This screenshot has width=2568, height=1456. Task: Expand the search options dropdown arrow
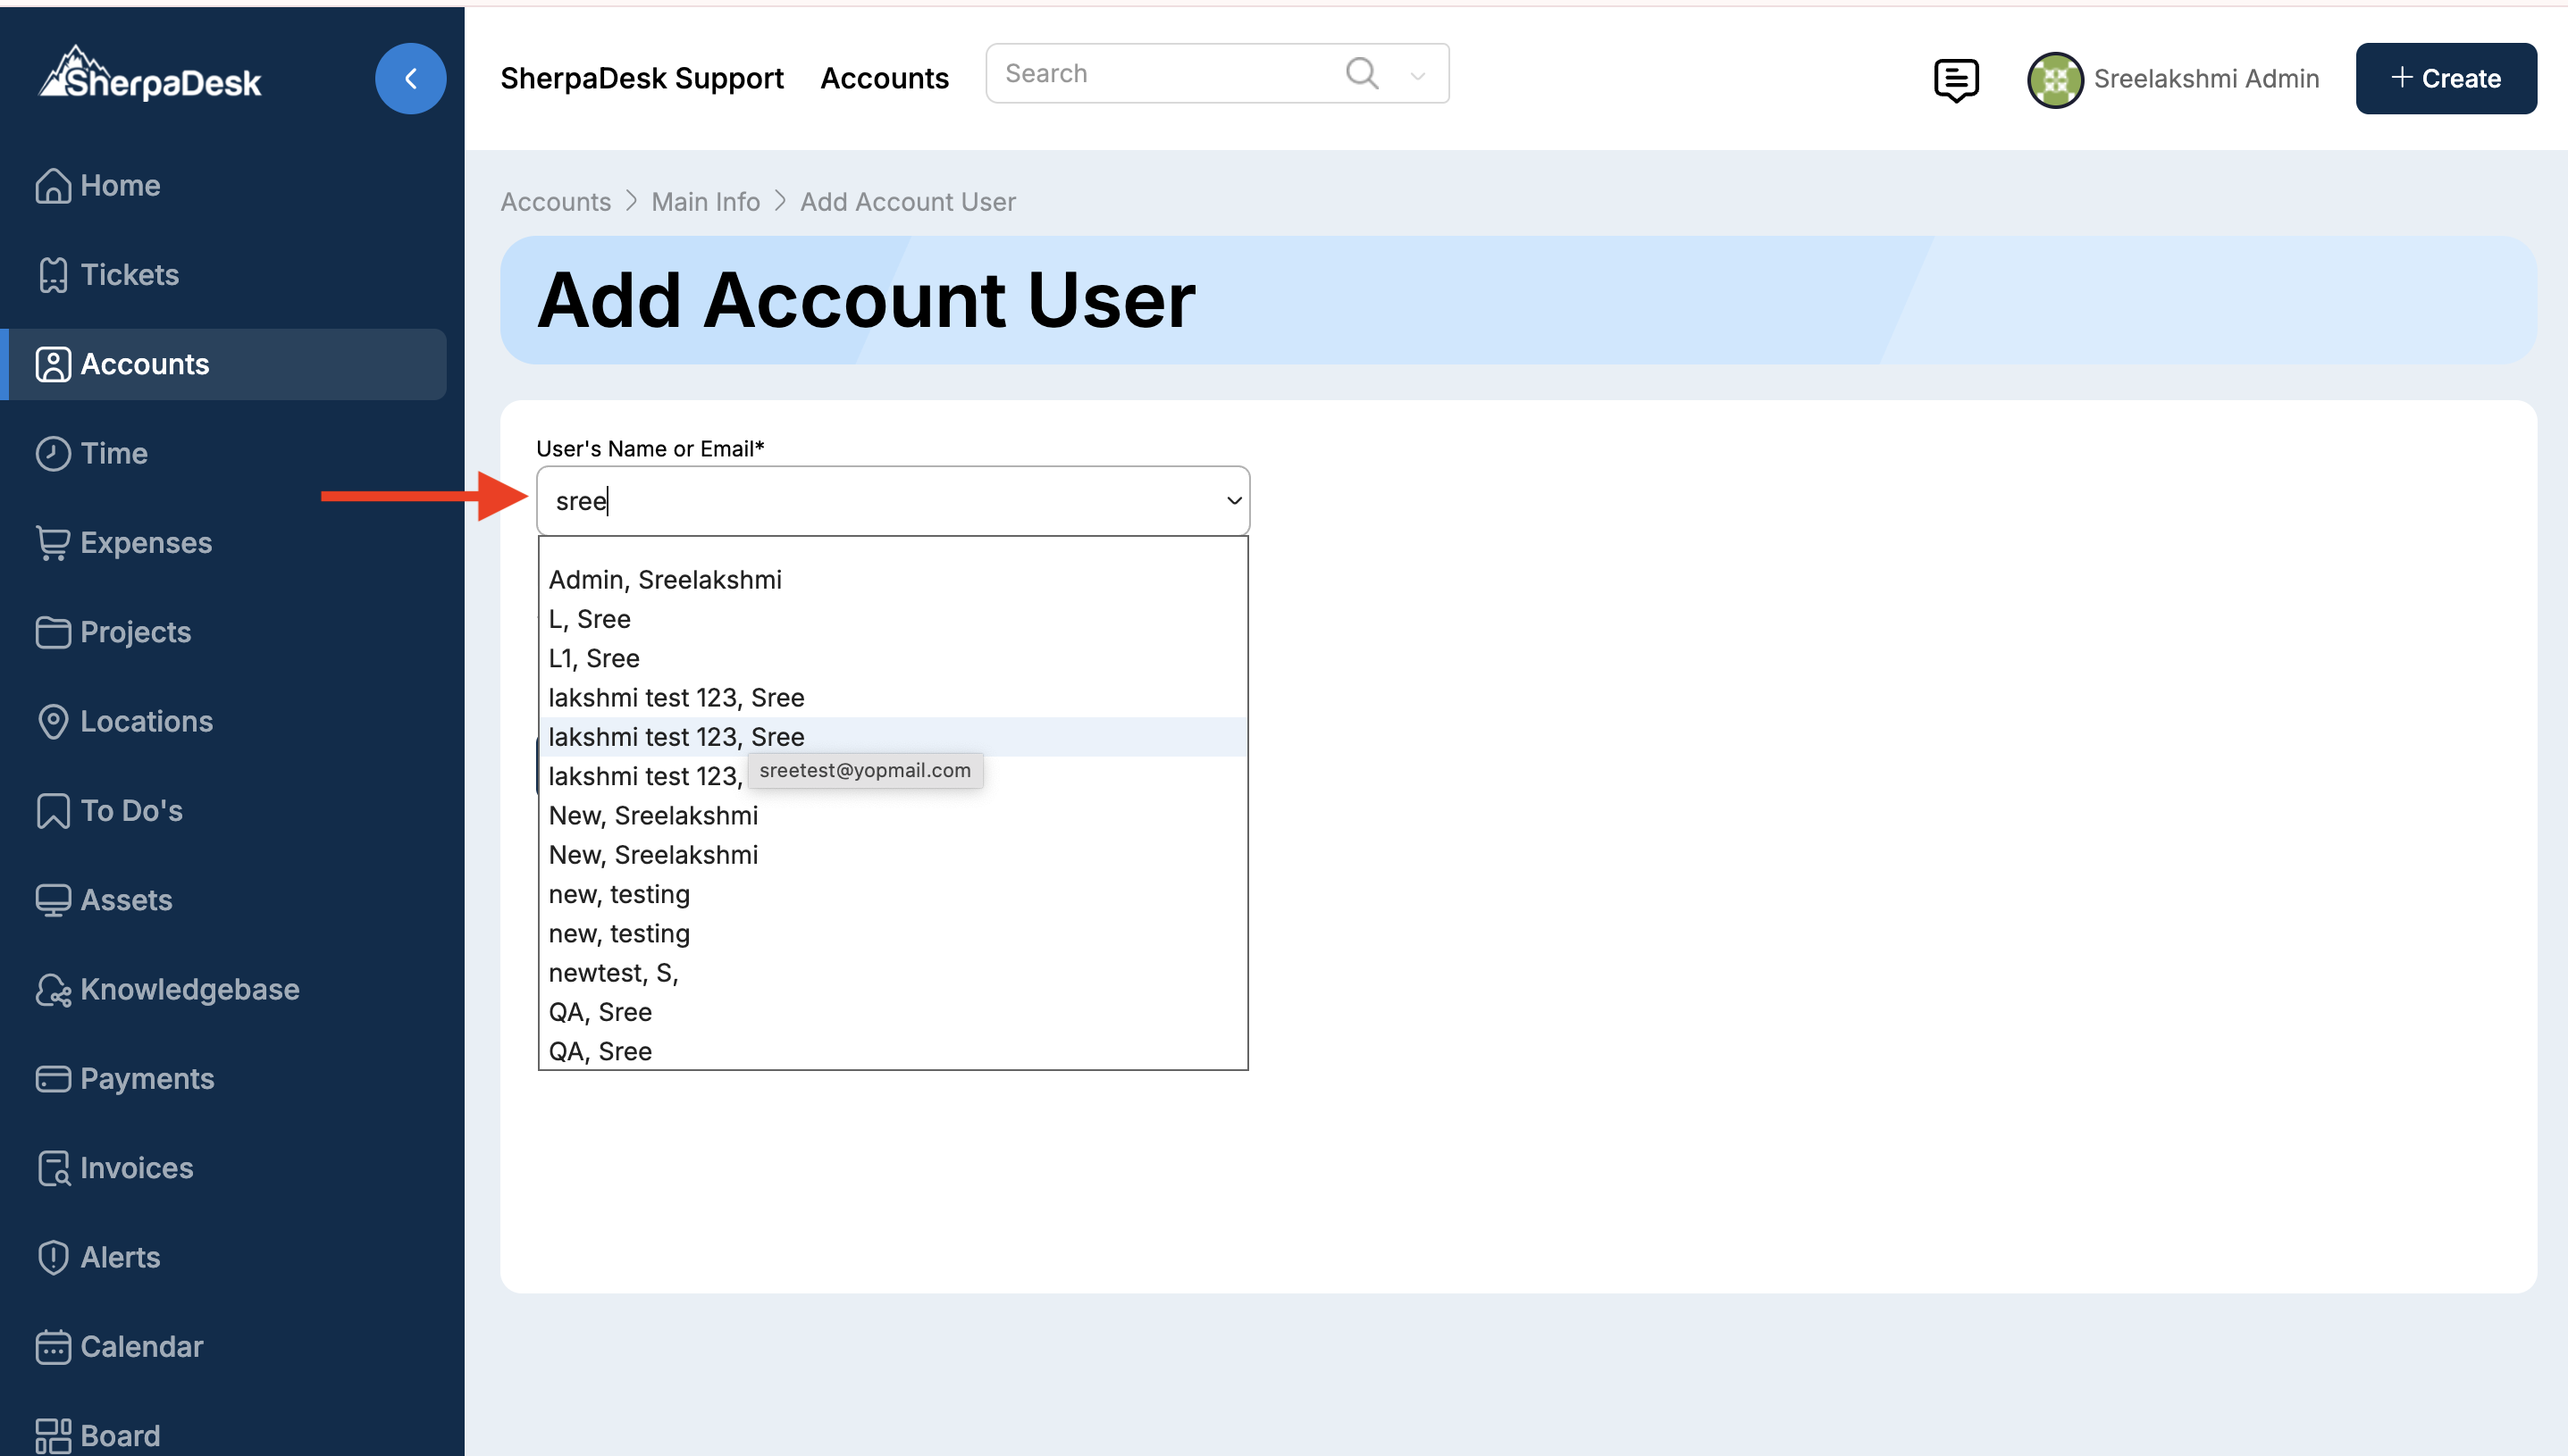1417,75
